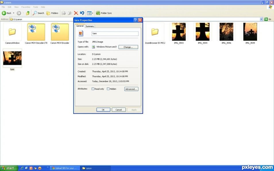Open the Tools menu

[36, 7]
